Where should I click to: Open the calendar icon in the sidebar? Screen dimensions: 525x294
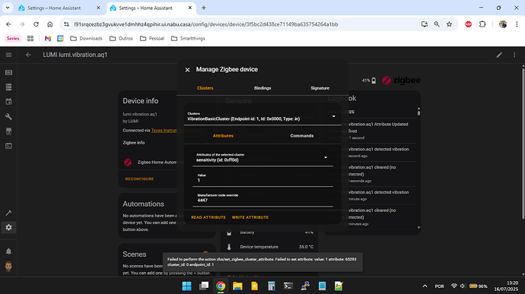point(8,102)
